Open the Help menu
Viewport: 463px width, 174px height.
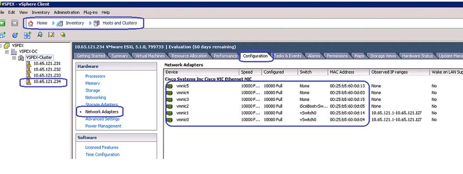[106, 12]
